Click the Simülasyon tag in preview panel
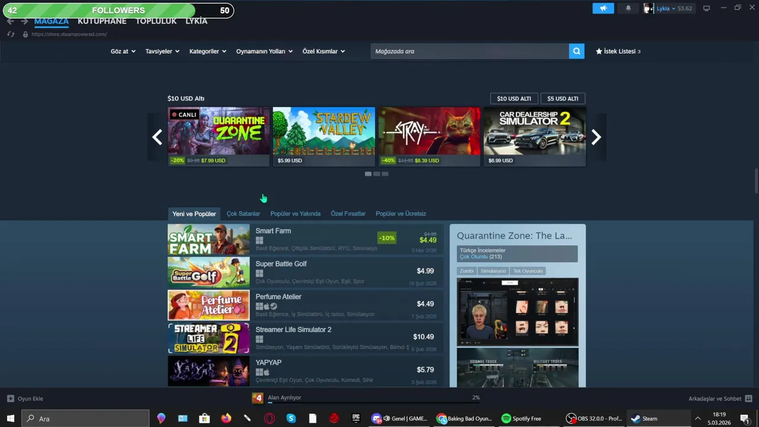The image size is (759, 427). (x=493, y=271)
